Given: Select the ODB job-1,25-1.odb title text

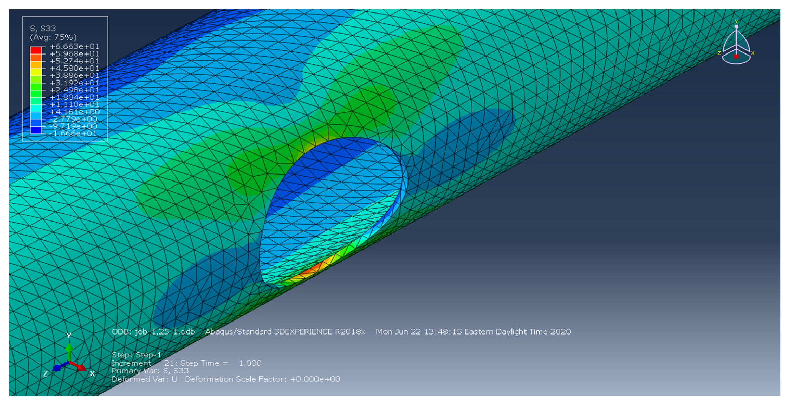Looking at the screenshot, I should [153, 332].
